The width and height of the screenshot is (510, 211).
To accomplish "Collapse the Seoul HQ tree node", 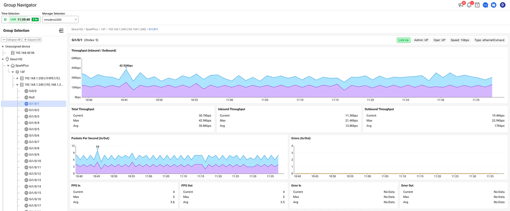I will [3, 59].
